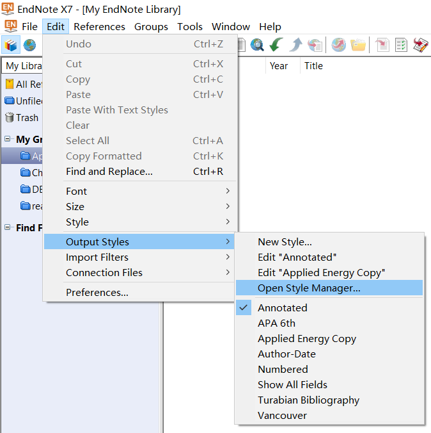Screen dimensions: 431x433
Task: Click the Output Styles menu label
Action: (x=97, y=242)
